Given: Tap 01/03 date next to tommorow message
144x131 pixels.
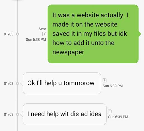Looking at the screenshot, I should 9,83.
